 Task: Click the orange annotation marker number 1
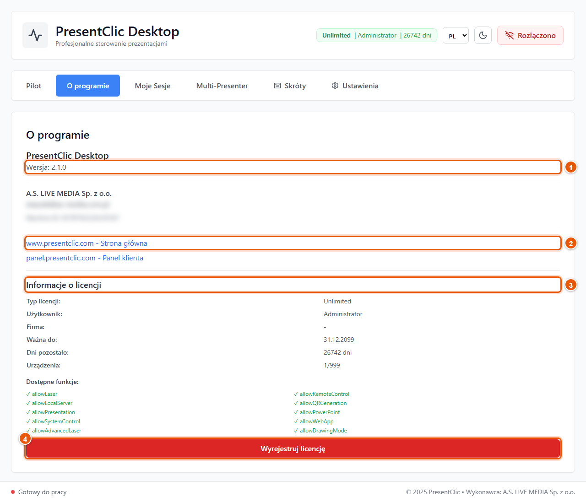[570, 167]
